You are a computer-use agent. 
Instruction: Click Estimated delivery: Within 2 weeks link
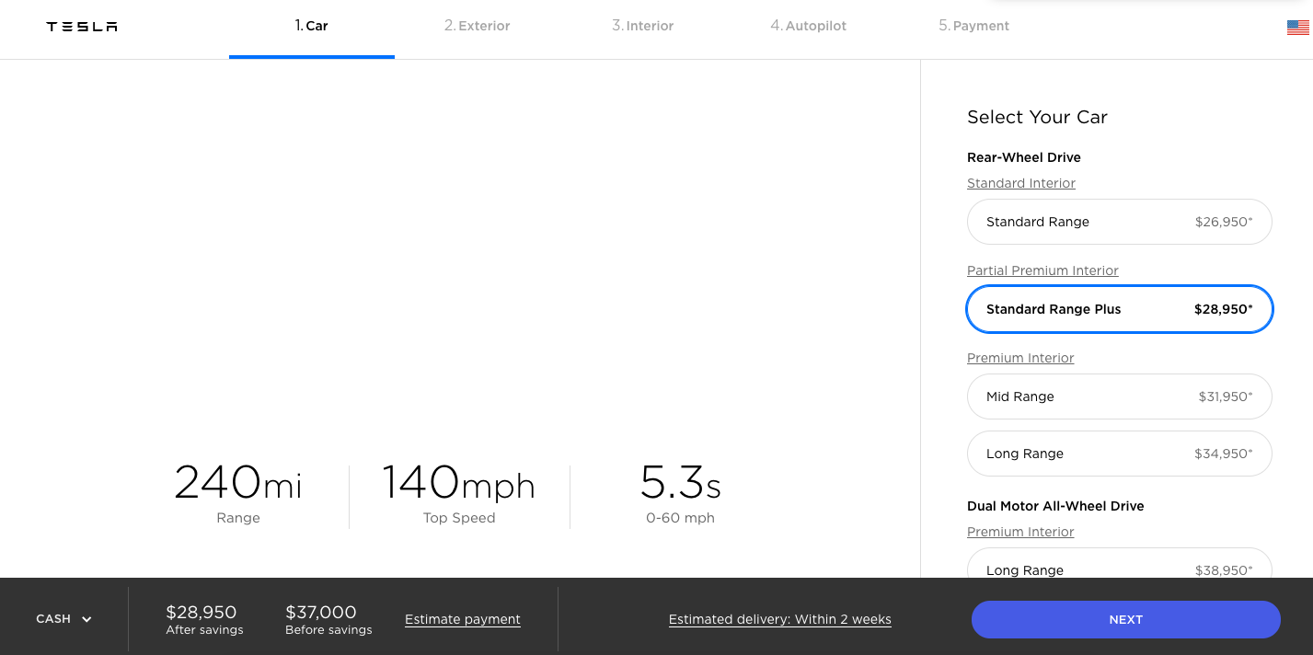[x=780, y=619]
